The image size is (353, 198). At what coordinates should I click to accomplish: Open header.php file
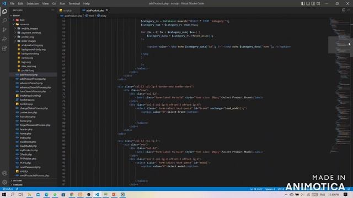(26, 129)
